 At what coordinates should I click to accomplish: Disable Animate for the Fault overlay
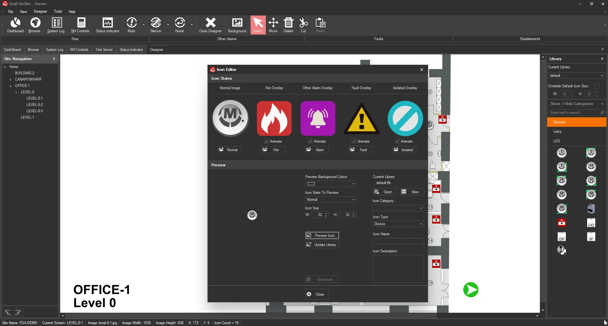[x=354, y=141]
